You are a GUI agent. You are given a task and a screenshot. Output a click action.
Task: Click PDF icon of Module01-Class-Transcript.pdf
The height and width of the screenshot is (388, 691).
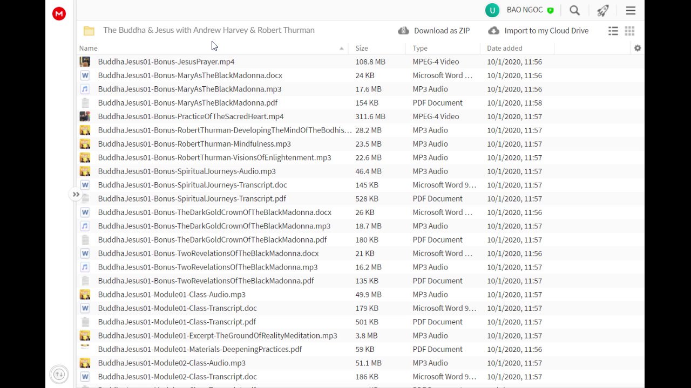(x=85, y=322)
